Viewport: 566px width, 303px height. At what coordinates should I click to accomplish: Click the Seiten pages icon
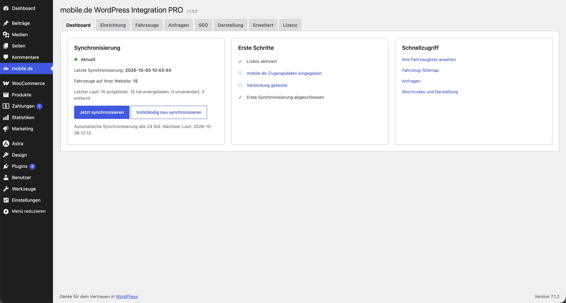[x=6, y=46]
